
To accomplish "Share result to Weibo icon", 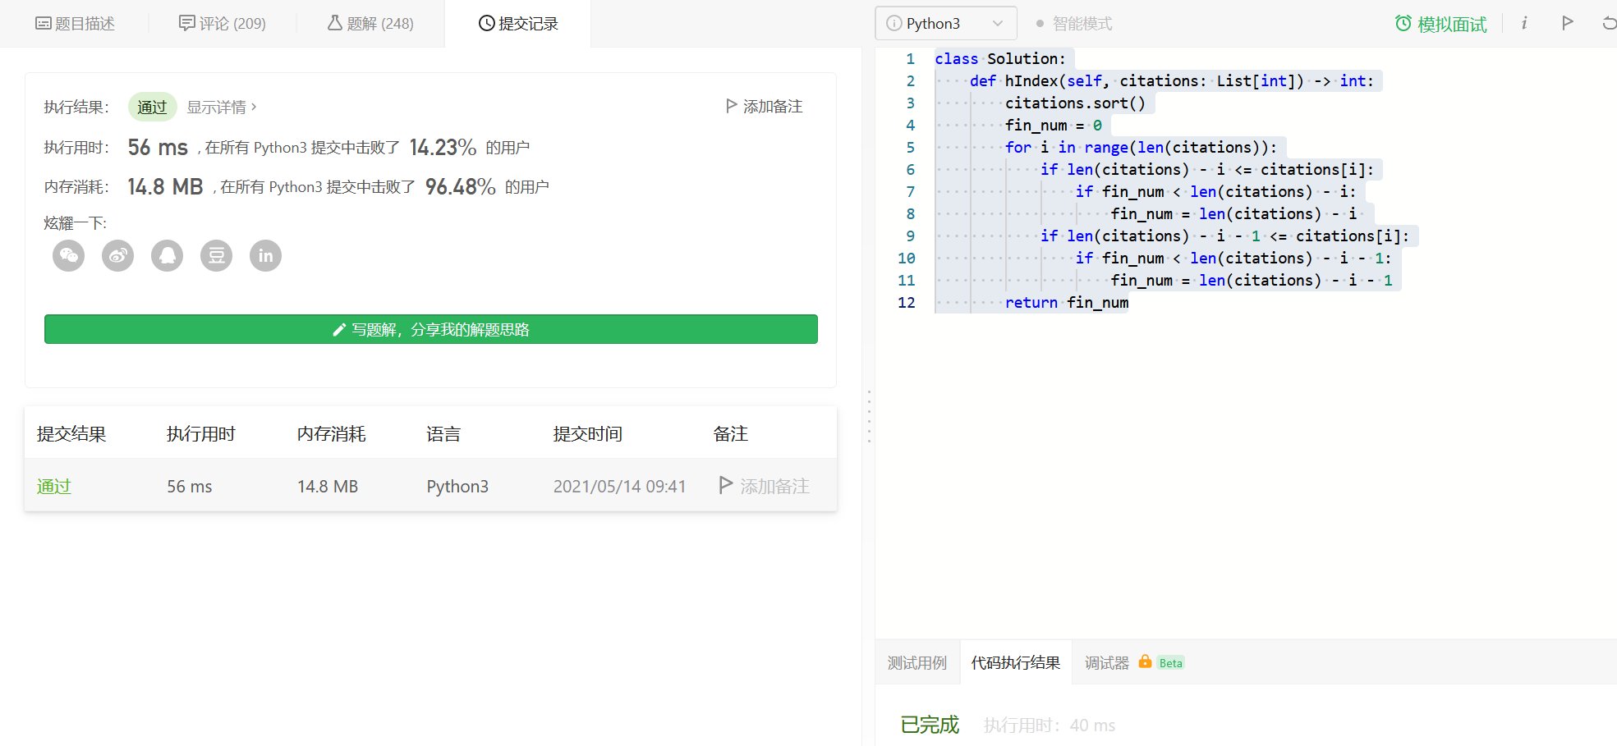I will click(x=118, y=256).
